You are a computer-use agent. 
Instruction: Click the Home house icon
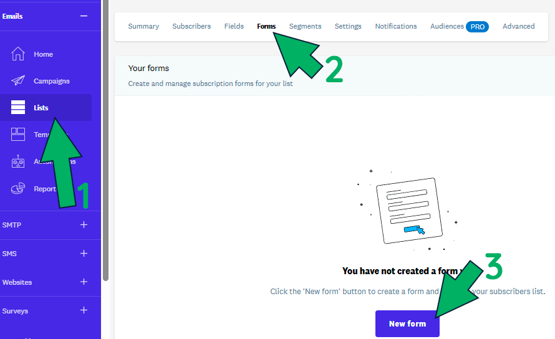[18, 54]
